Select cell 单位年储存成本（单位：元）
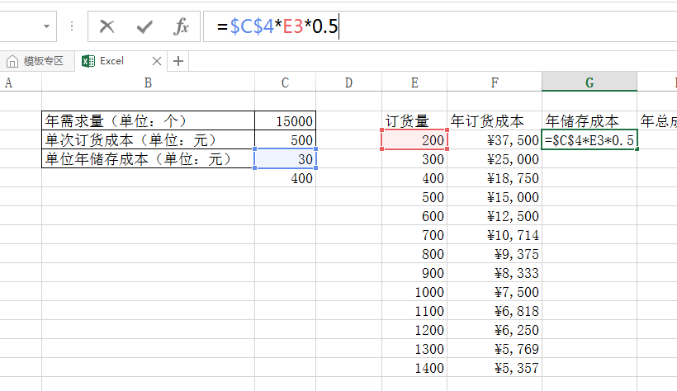The height and width of the screenshot is (391, 677). point(148,159)
